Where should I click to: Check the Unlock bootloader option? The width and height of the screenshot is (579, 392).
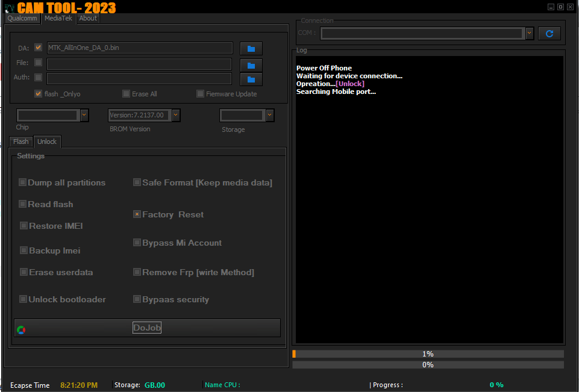coord(23,299)
